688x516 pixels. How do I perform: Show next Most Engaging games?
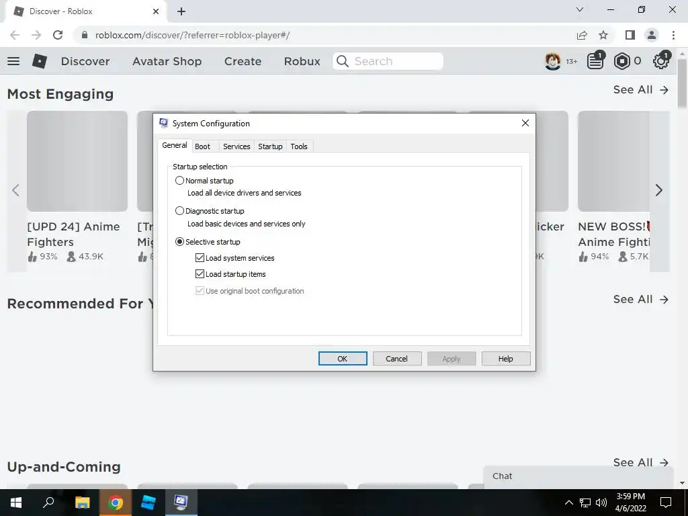659,190
